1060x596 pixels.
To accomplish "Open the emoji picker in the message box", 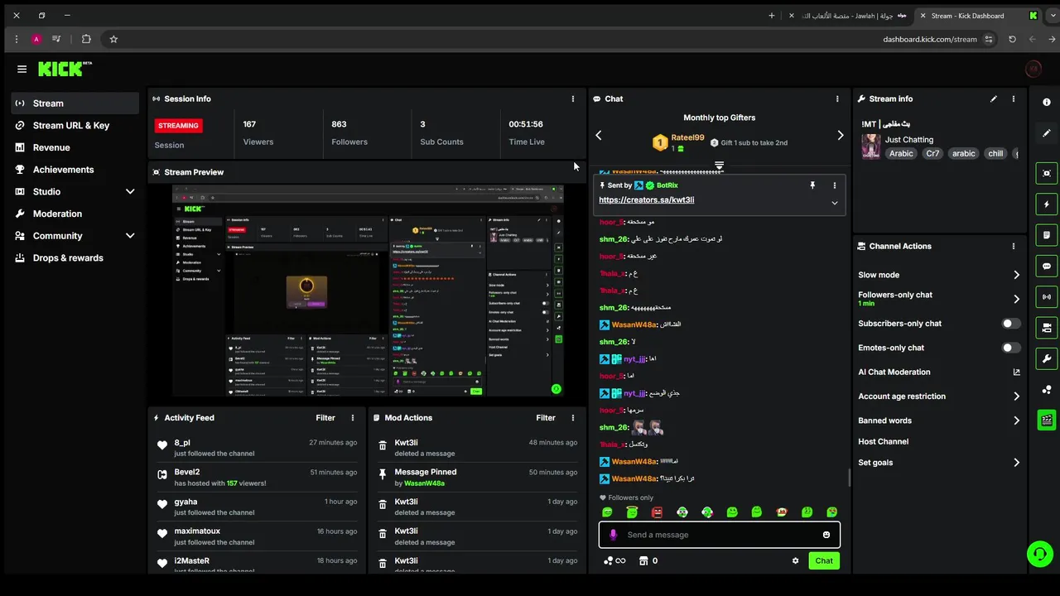I will click(826, 535).
